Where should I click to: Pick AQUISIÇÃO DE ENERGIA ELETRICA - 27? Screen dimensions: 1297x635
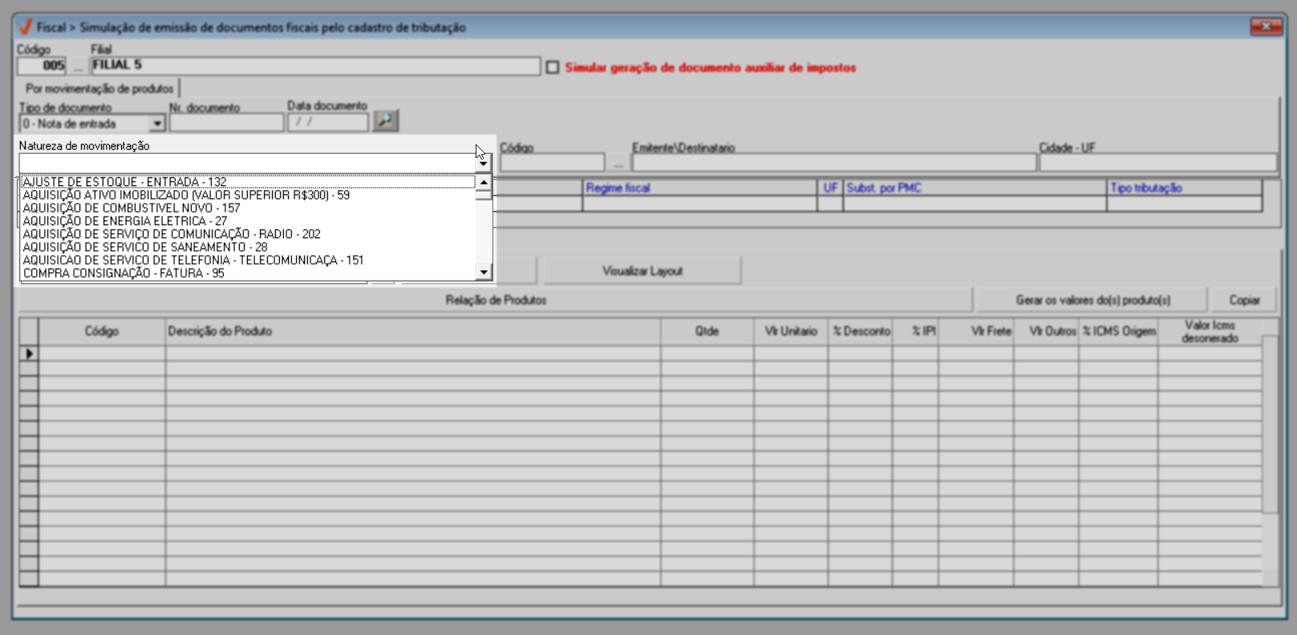248,220
